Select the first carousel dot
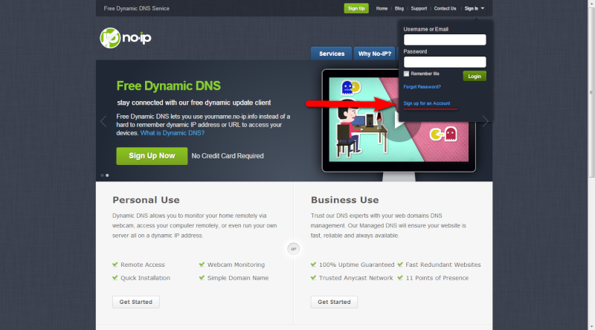Viewport: 595px width, 330px height. [x=102, y=175]
